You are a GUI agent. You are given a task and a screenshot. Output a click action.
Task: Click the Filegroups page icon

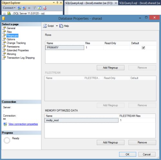[4, 36]
